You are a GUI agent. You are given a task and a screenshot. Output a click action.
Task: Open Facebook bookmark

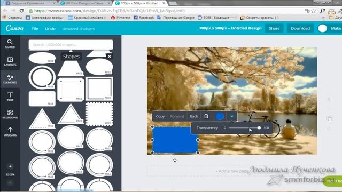pos(144,18)
